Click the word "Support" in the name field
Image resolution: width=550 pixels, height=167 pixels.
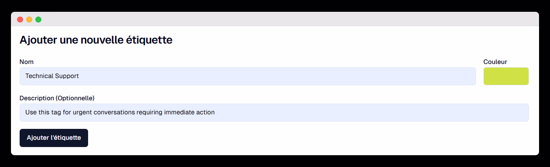[x=67, y=76]
